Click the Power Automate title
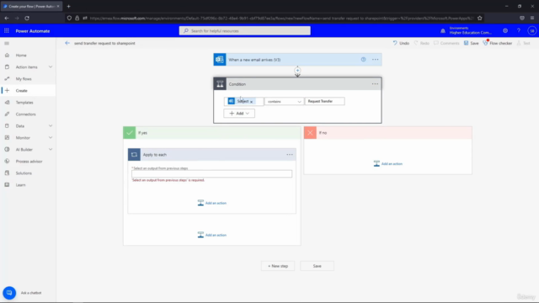 click(33, 31)
